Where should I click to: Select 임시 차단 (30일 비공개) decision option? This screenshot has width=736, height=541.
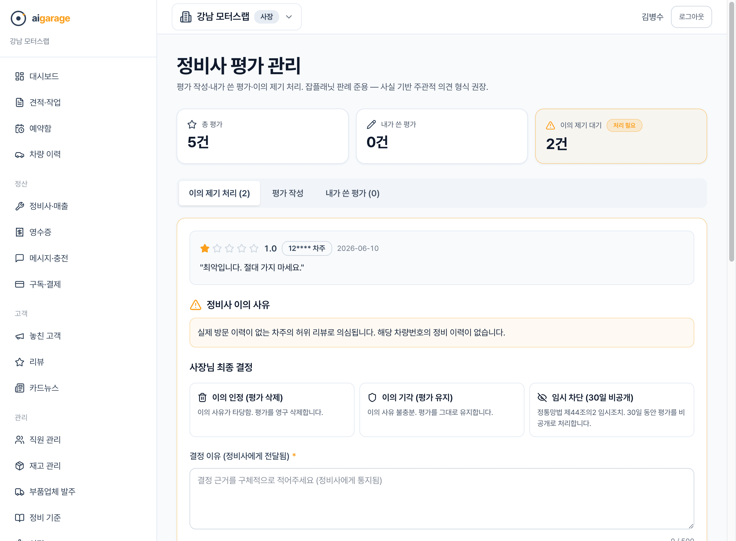pos(611,410)
